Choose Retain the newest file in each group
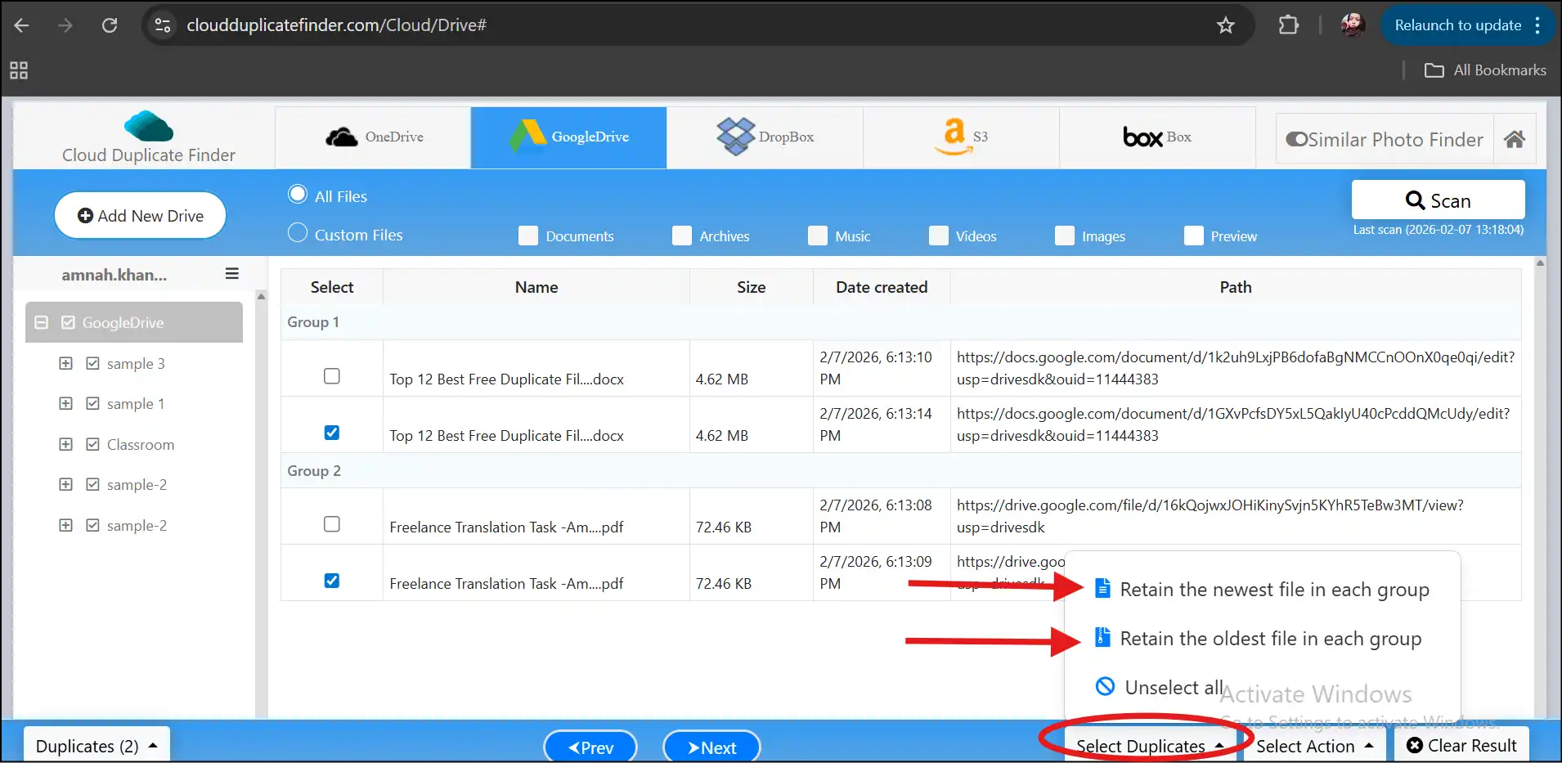Screen dimensions: 1562x763 1272,588
